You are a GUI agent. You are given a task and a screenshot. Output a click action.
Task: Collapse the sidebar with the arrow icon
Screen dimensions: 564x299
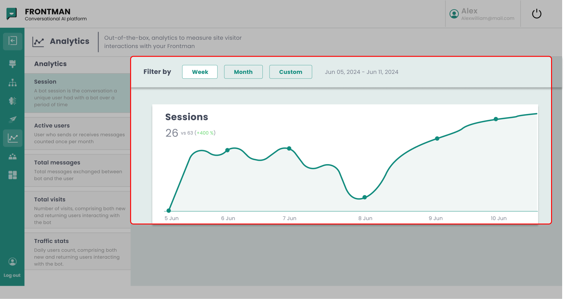(13, 41)
